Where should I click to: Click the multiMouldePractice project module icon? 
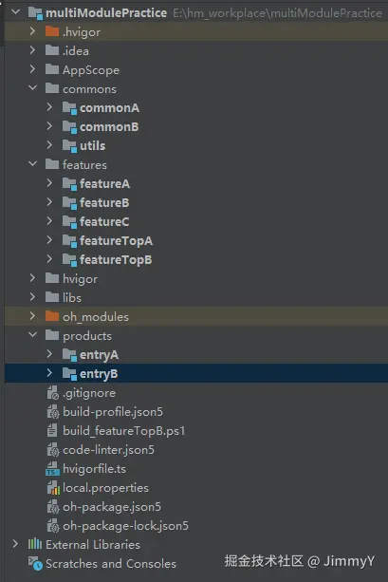click(35, 13)
